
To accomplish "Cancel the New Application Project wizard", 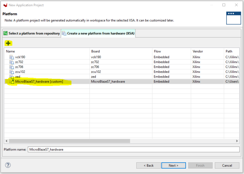I will (227, 165).
